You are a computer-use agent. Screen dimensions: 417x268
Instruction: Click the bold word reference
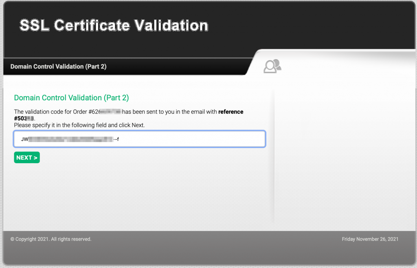click(230, 112)
